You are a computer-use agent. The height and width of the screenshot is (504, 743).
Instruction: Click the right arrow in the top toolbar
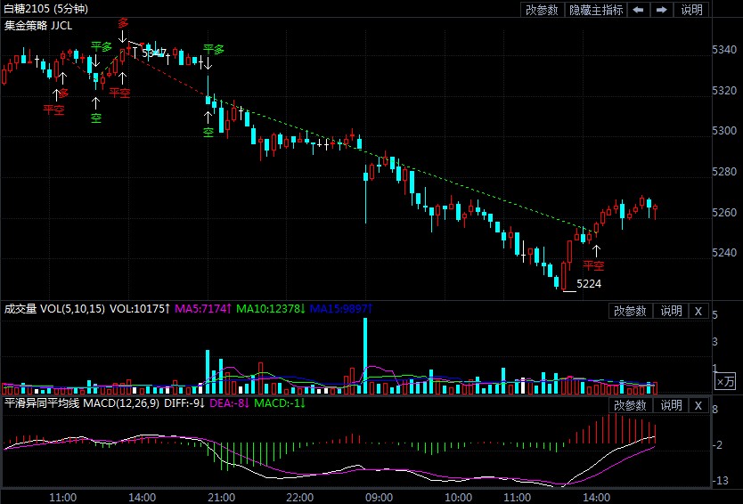point(661,10)
